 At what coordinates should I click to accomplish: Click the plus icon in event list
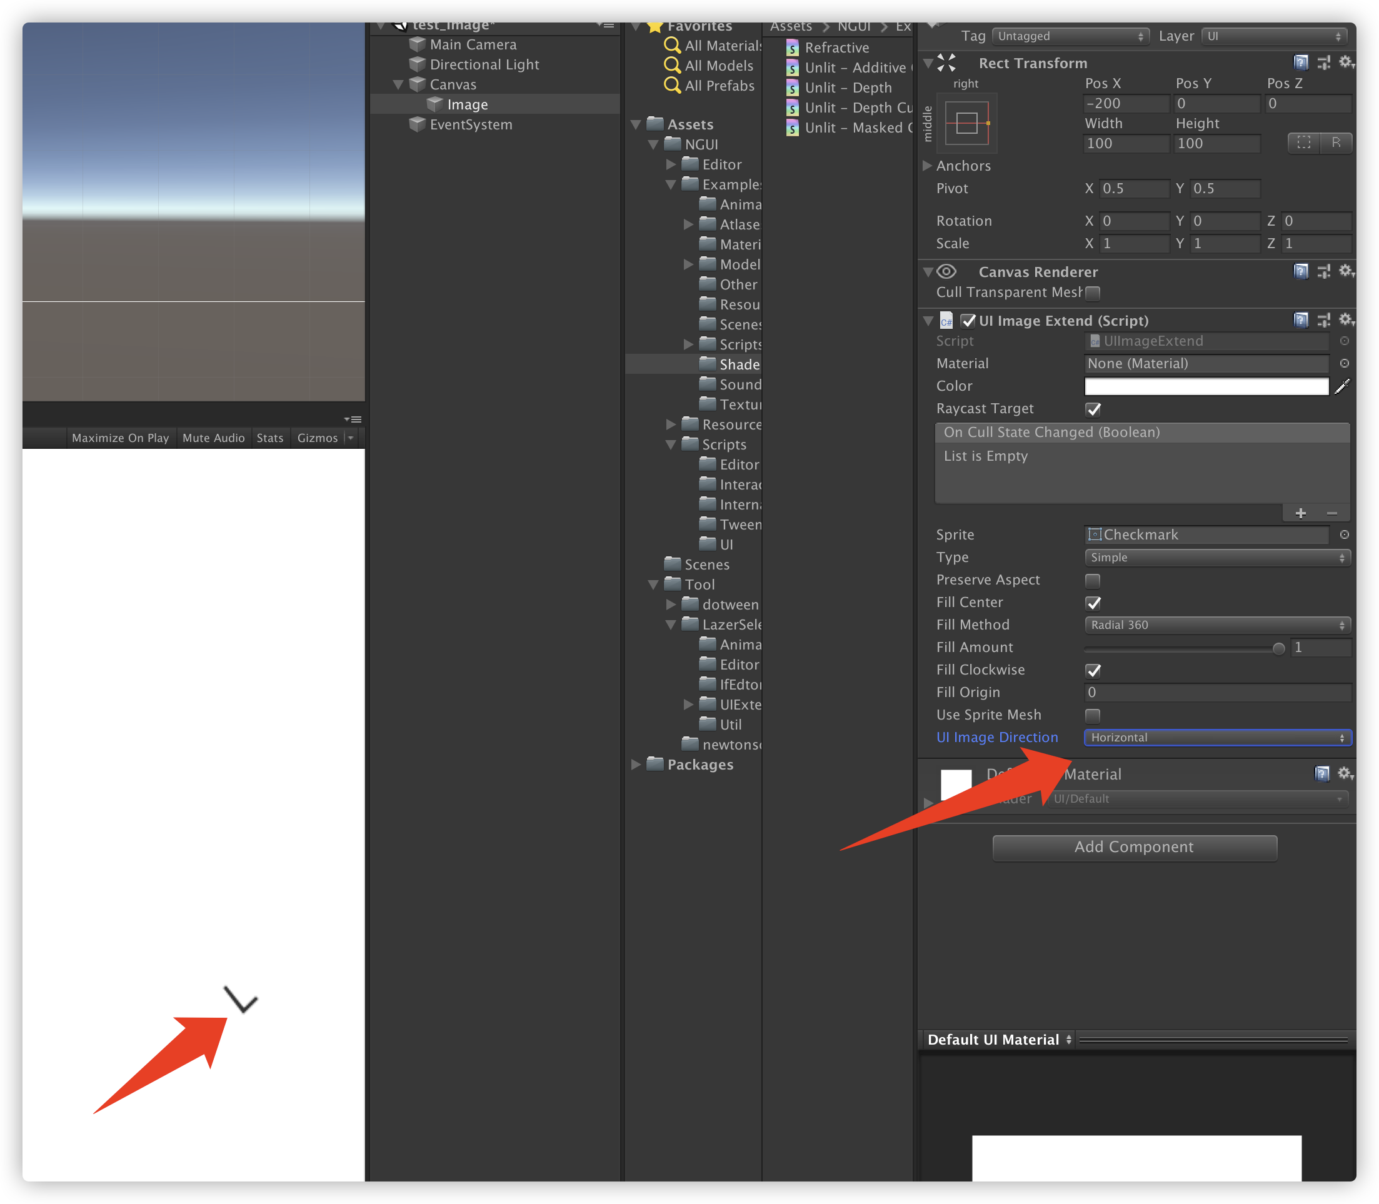tap(1300, 514)
